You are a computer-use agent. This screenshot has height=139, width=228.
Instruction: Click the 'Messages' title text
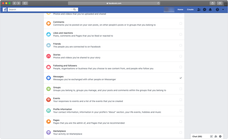pos(58,77)
